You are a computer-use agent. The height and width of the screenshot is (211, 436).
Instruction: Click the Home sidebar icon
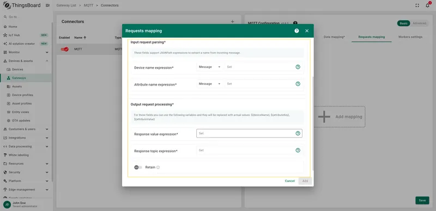pyautogui.click(x=5, y=27)
